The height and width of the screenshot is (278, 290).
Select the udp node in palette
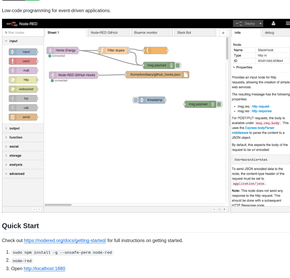coord(23,108)
